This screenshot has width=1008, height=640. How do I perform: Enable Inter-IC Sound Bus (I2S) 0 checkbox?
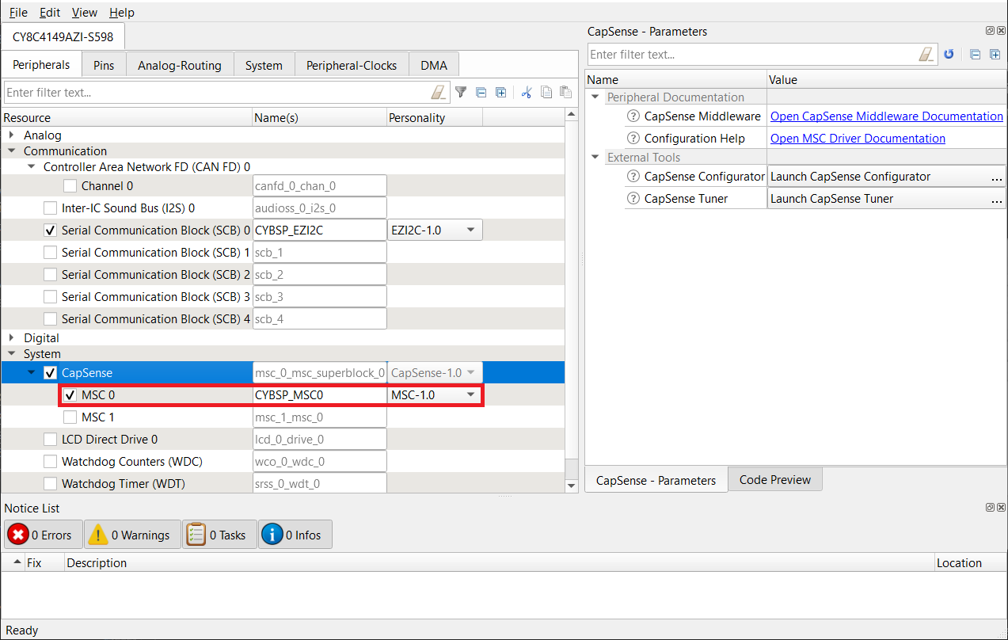(x=51, y=208)
